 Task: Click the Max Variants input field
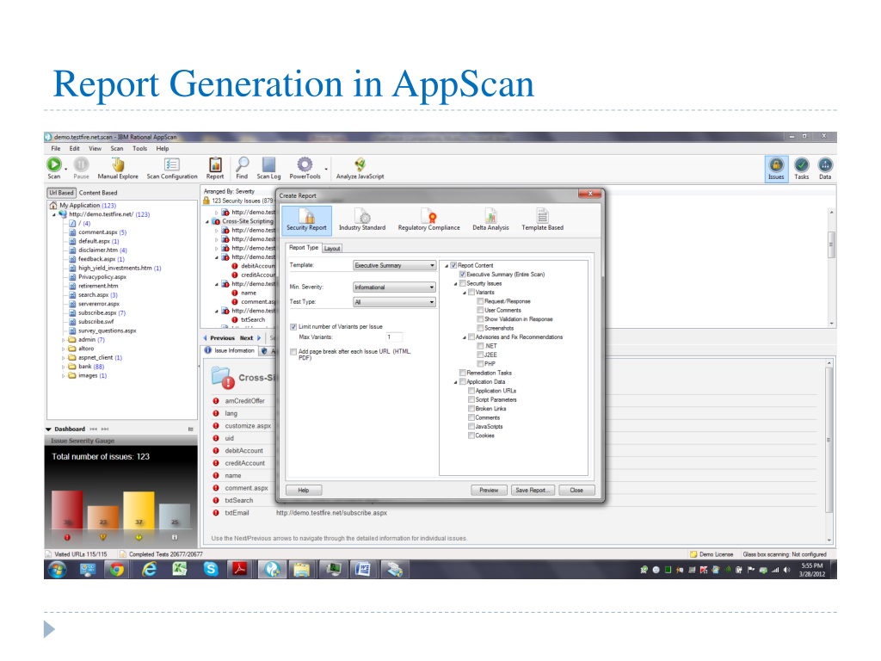[394, 337]
